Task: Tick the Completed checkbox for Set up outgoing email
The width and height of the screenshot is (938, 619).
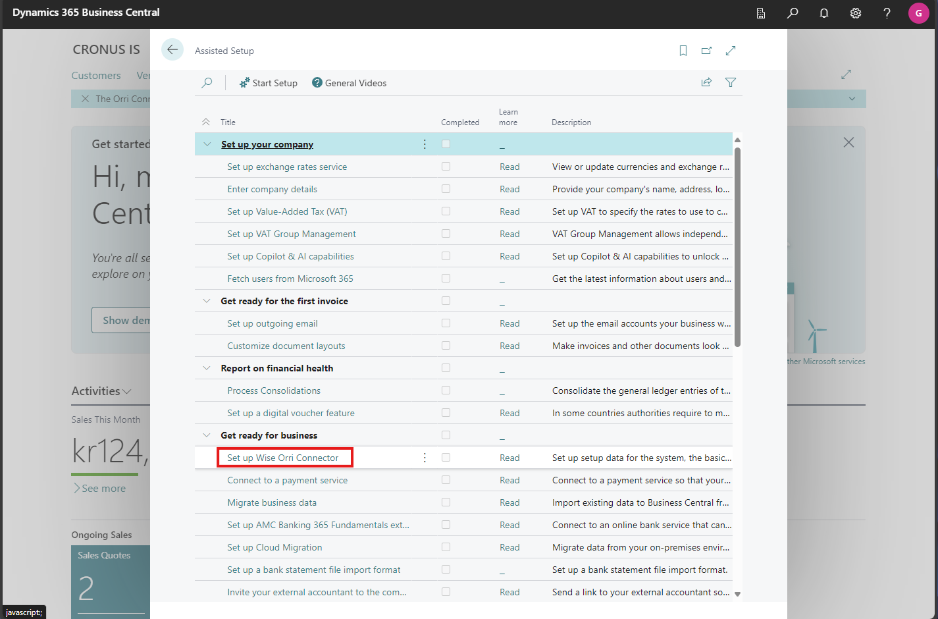Action: click(446, 323)
